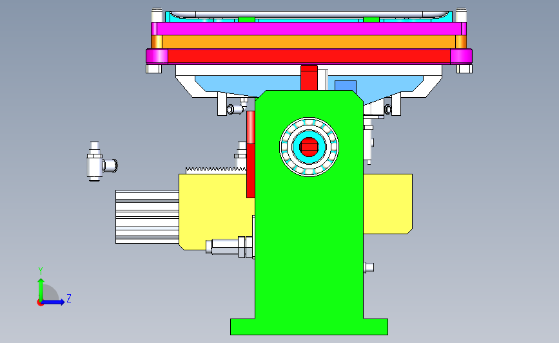Click the blue Z axis arrow
The width and height of the screenshot is (559, 343).
pyautogui.click(x=54, y=302)
